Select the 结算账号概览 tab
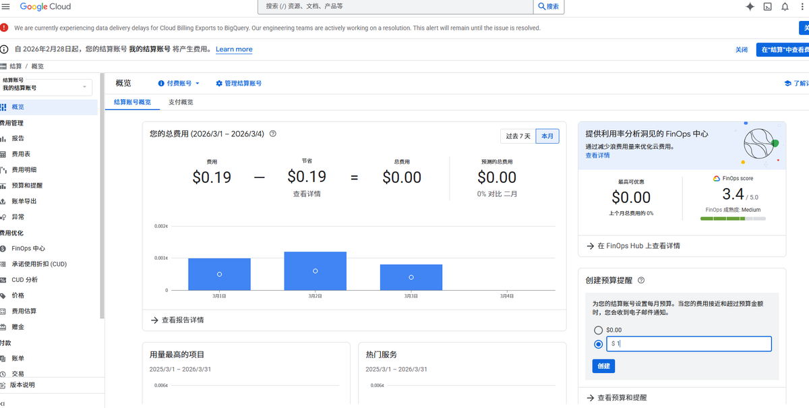 pyautogui.click(x=132, y=103)
